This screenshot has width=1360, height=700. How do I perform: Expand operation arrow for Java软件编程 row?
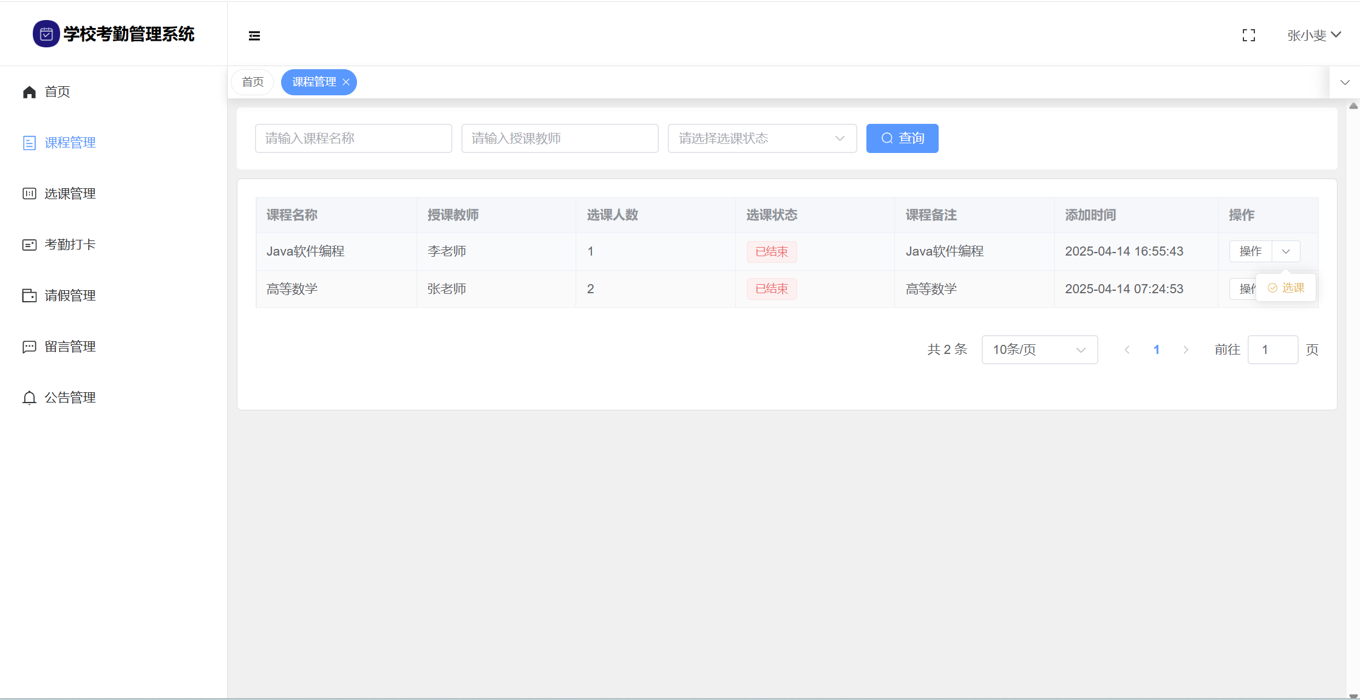pyautogui.click(x=1286, y=251)
